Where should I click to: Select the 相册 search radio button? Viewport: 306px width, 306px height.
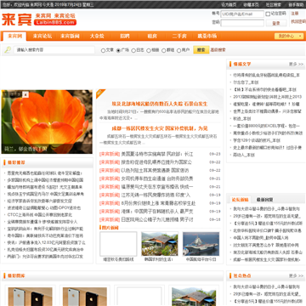[149, 50]
